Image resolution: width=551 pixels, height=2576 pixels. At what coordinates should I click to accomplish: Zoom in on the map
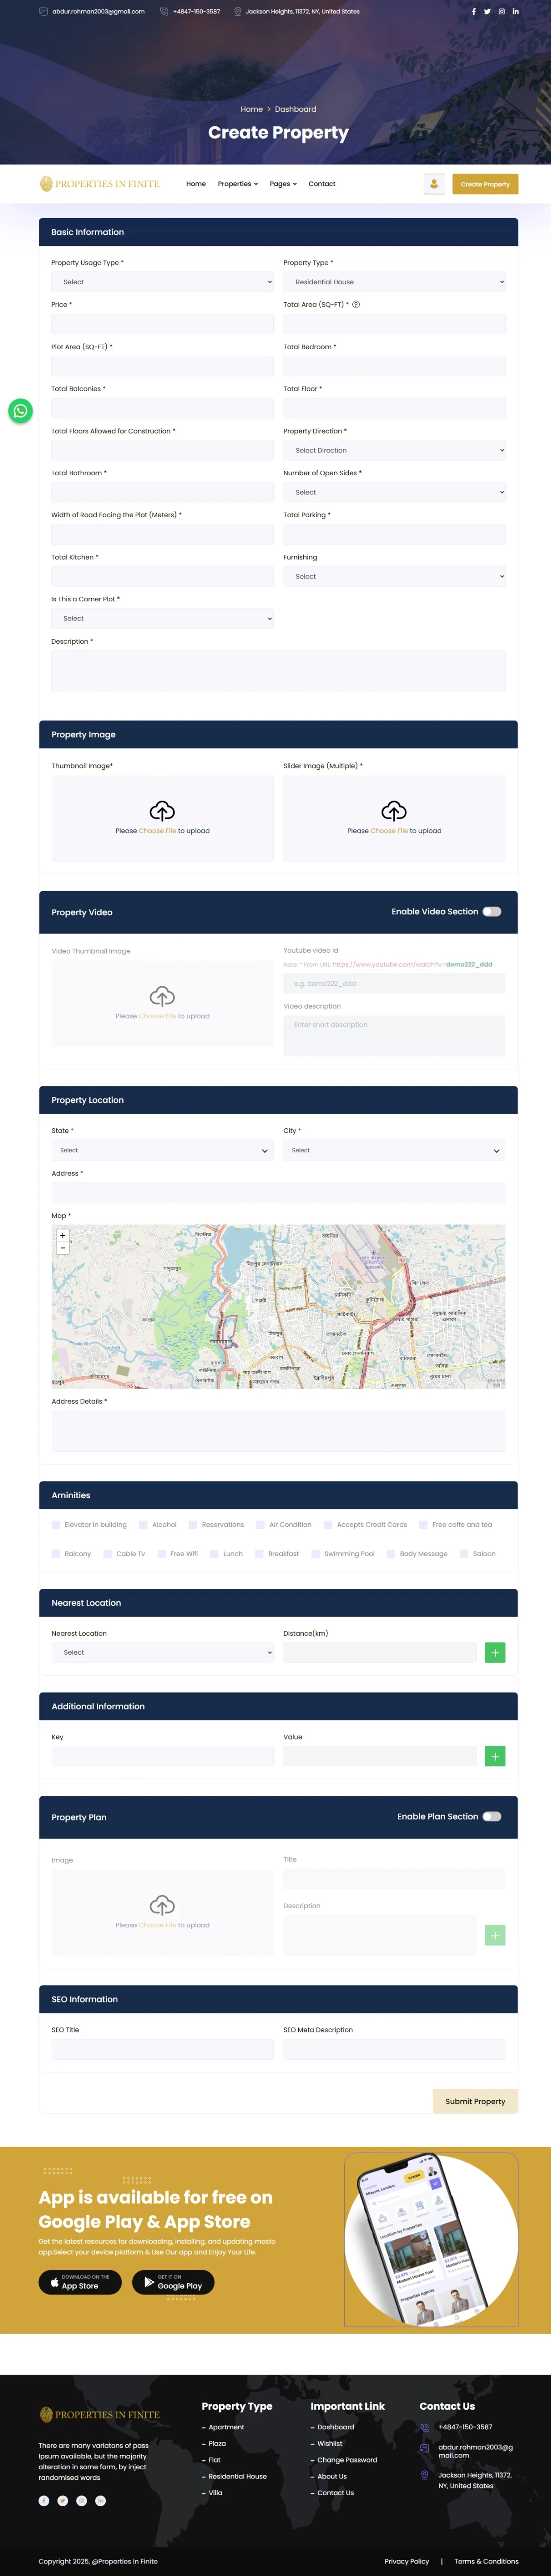63,1236
